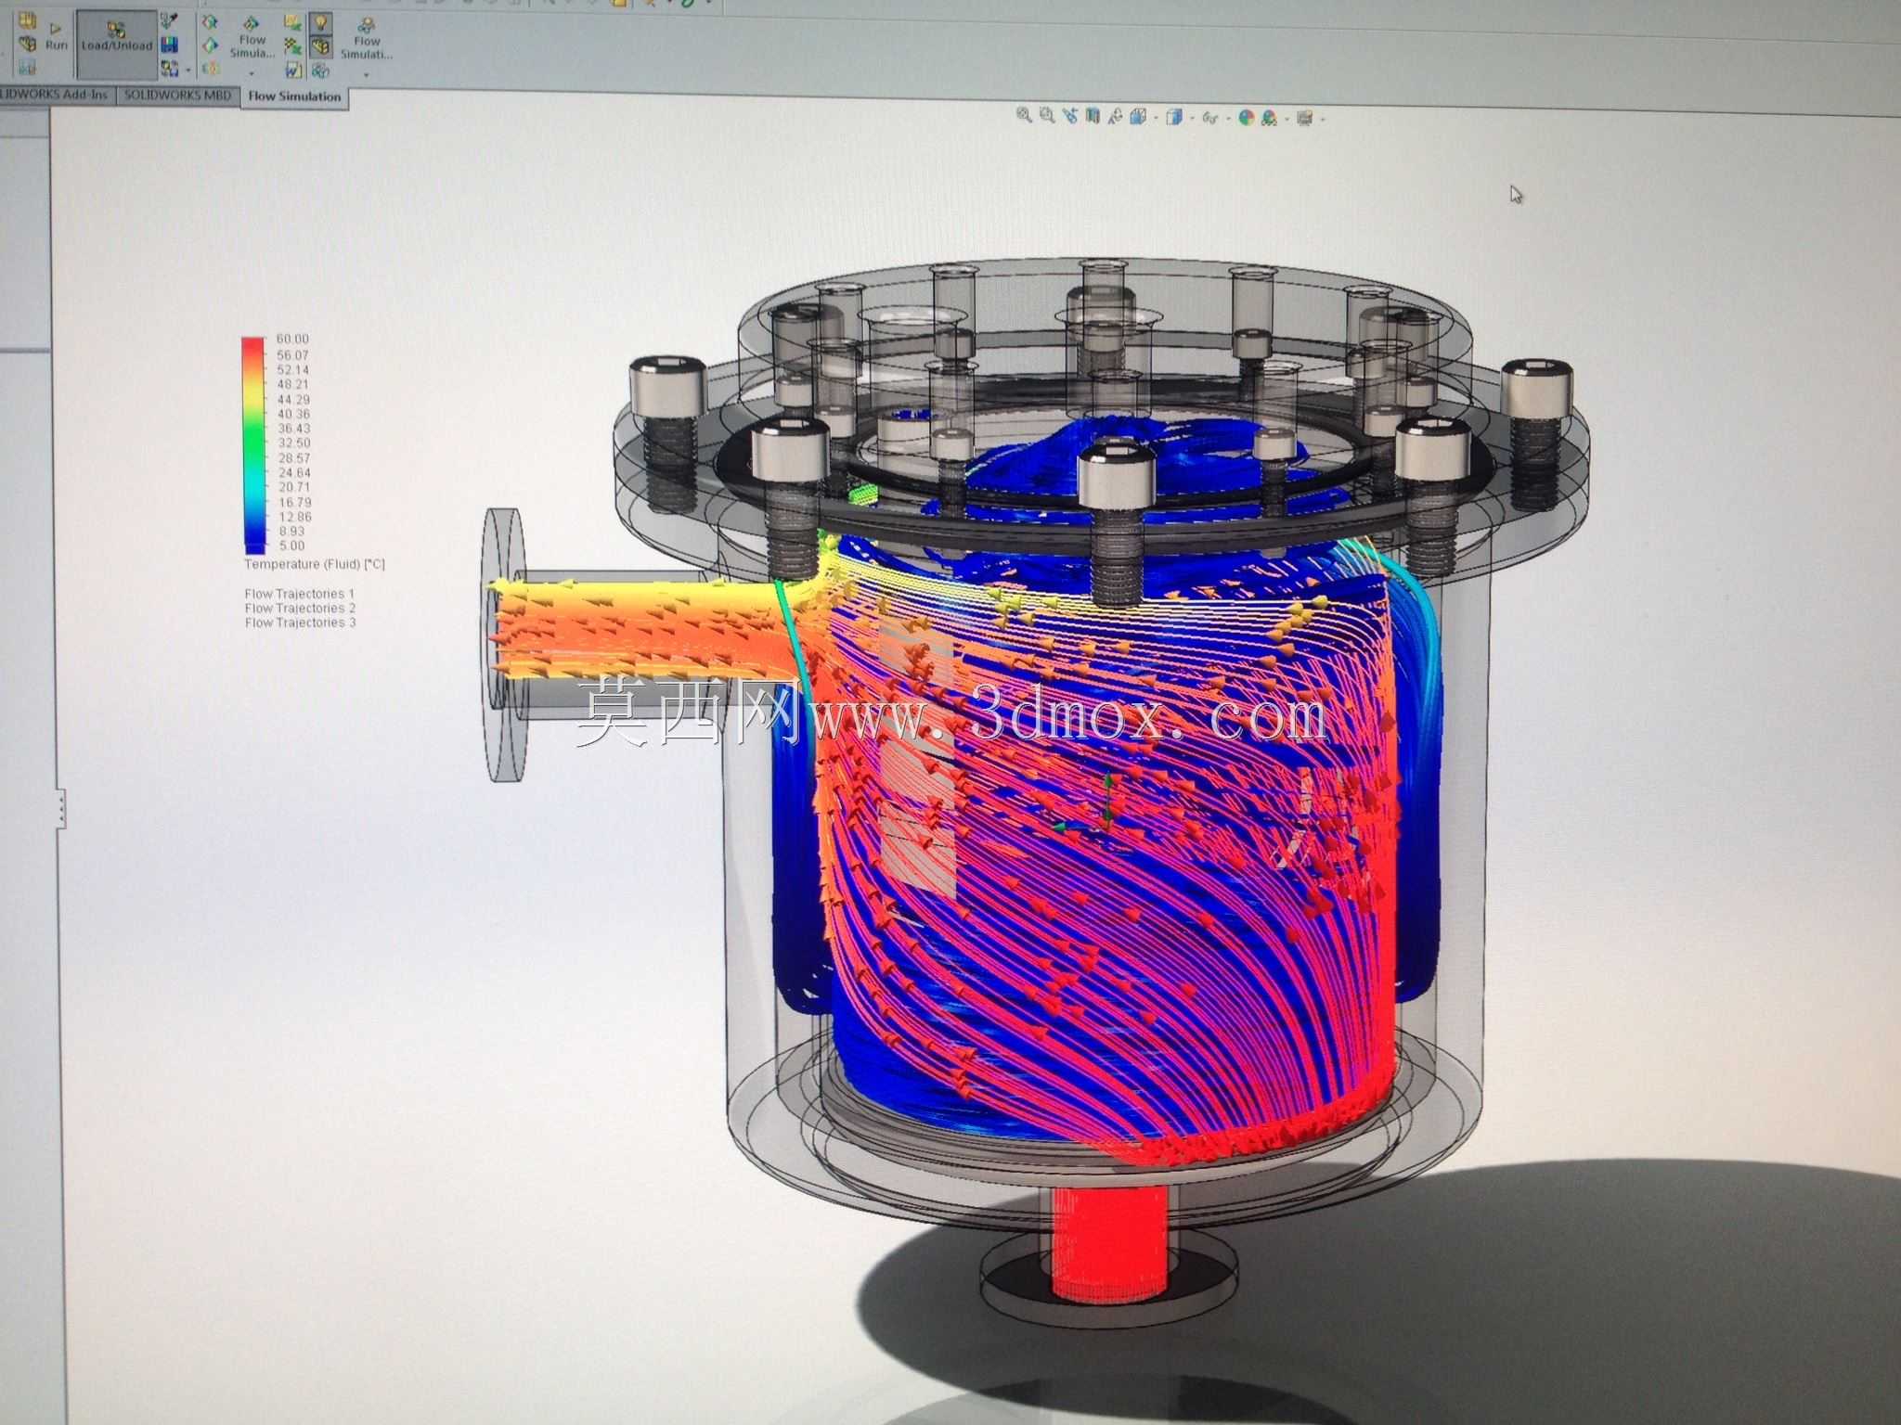Click the 60.00 maximum legend value
Screen dimensions: 1901x1425
pyautogui.click(x=292, y=339)
